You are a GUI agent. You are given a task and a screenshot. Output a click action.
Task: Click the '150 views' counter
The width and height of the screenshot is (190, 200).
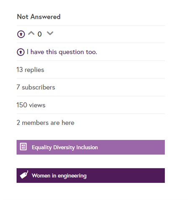pos(31,105)
